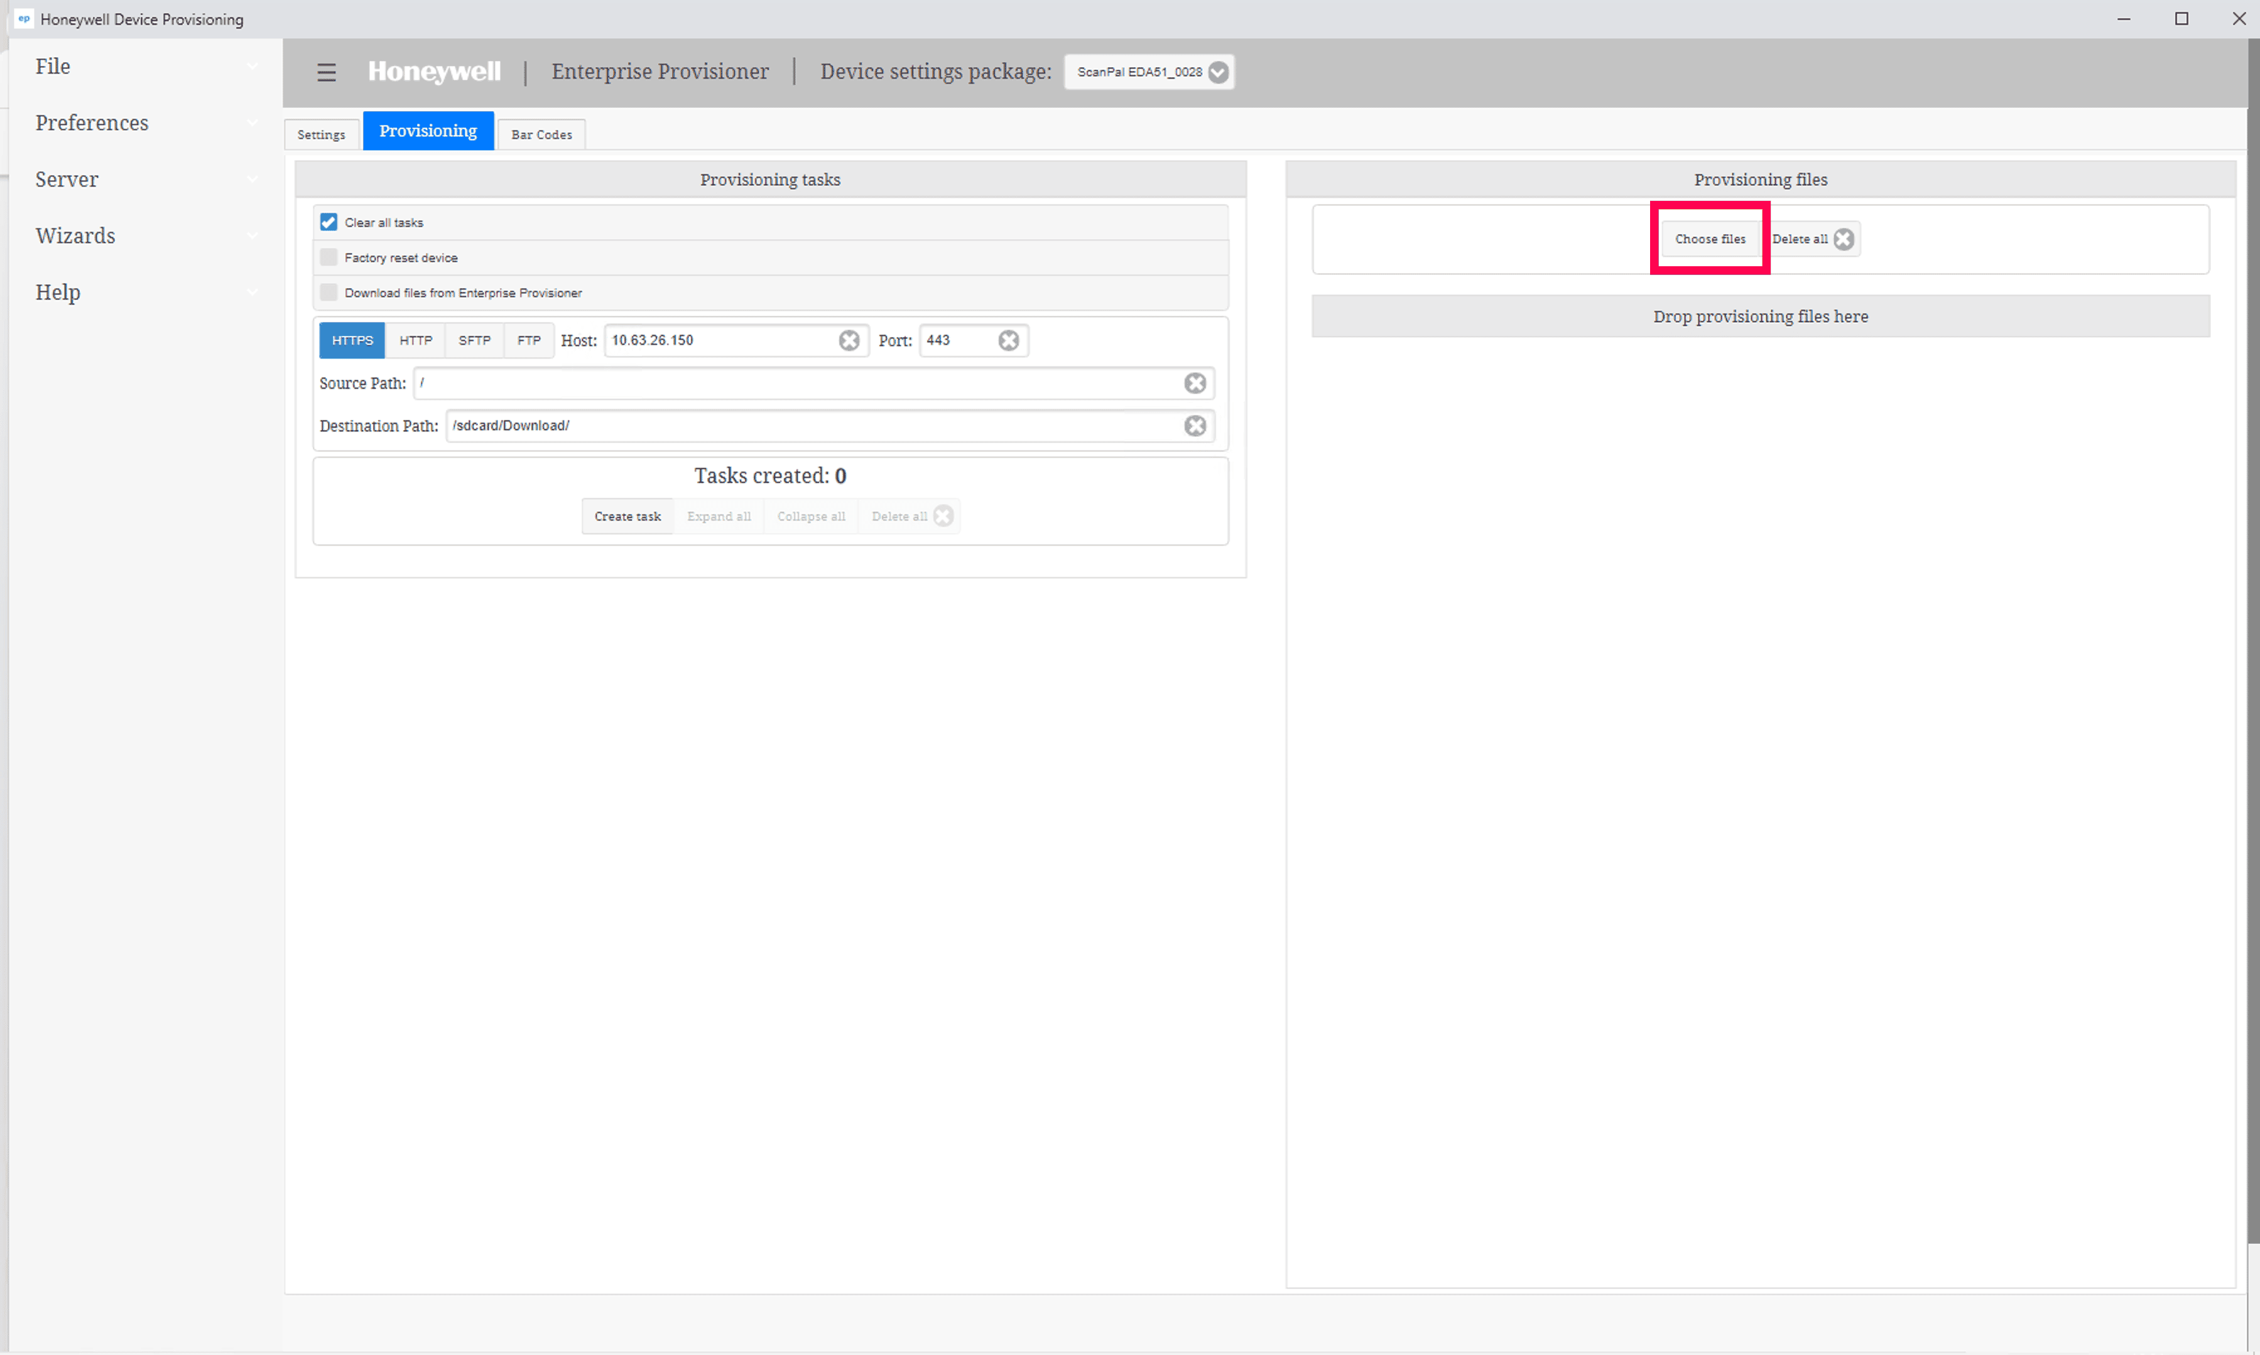Click Delete all X icon in Provisioning files
Viewport: 2260px width, 1355px height.
coord(1844,239)
